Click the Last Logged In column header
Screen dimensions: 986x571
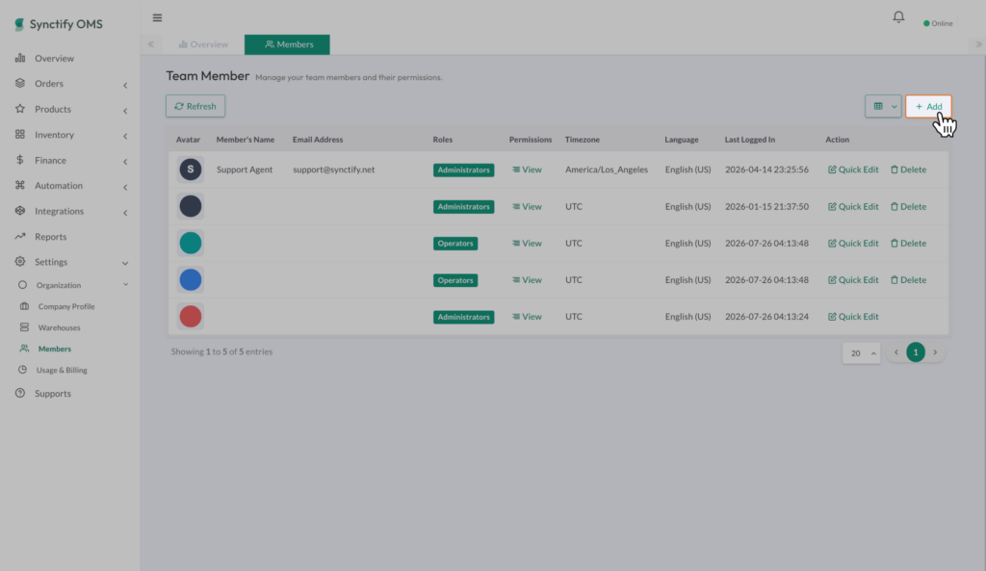pyautogui.click(x=749, y=140)
